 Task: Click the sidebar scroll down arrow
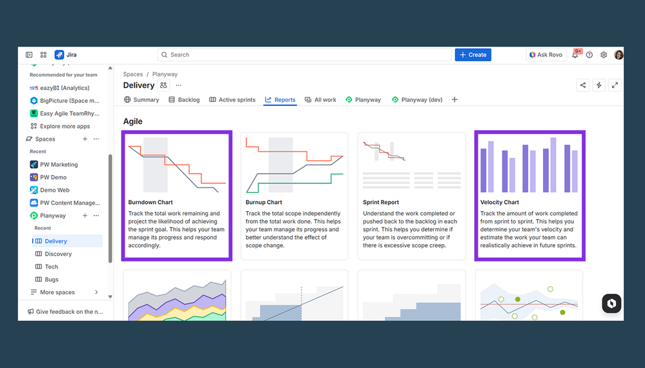[x=110, y=296]
